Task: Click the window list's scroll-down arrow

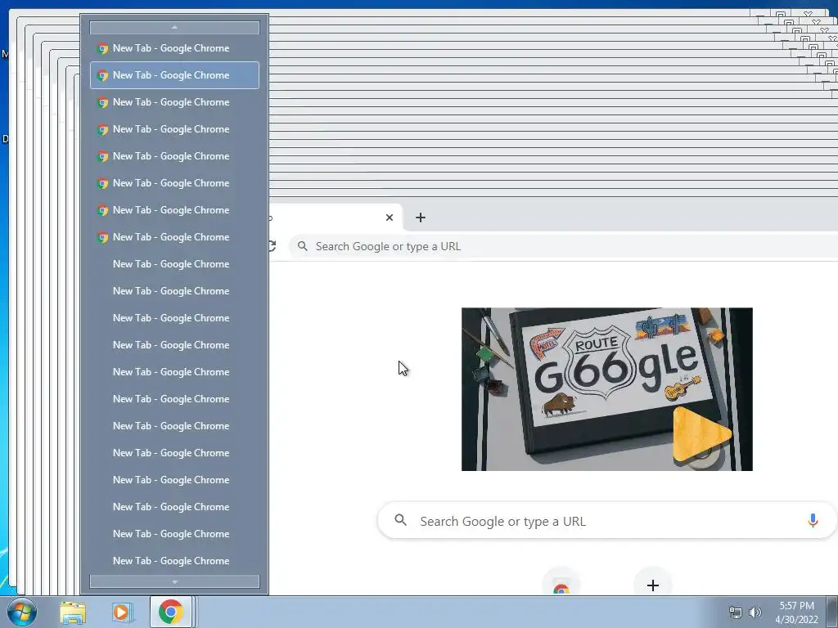Action: click(174, 581)
